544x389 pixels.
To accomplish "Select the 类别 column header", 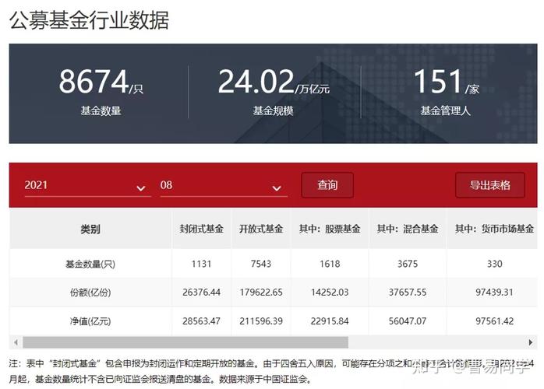I will (x=90, y=229).
